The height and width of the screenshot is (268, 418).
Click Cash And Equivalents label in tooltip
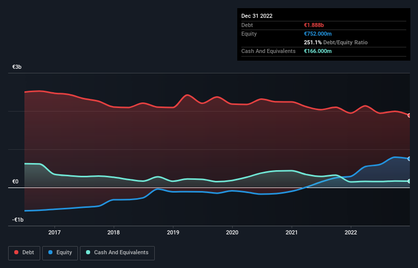tap(268, 51)
